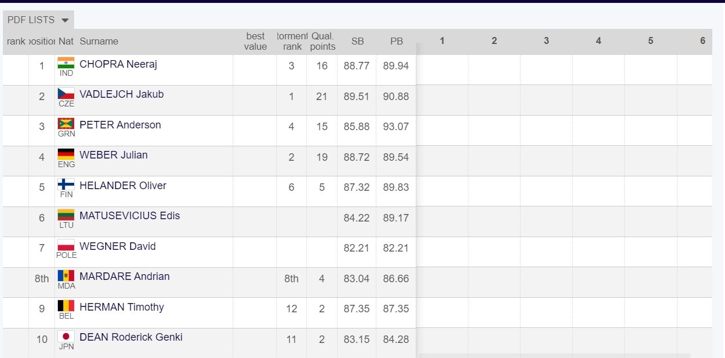The image size is (725, 358).
Task: Sort by PB column header
Action: coord(396,42)
